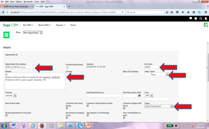209x129 pixels.
Task: Click the green new record icon
Action: [206, 25]
